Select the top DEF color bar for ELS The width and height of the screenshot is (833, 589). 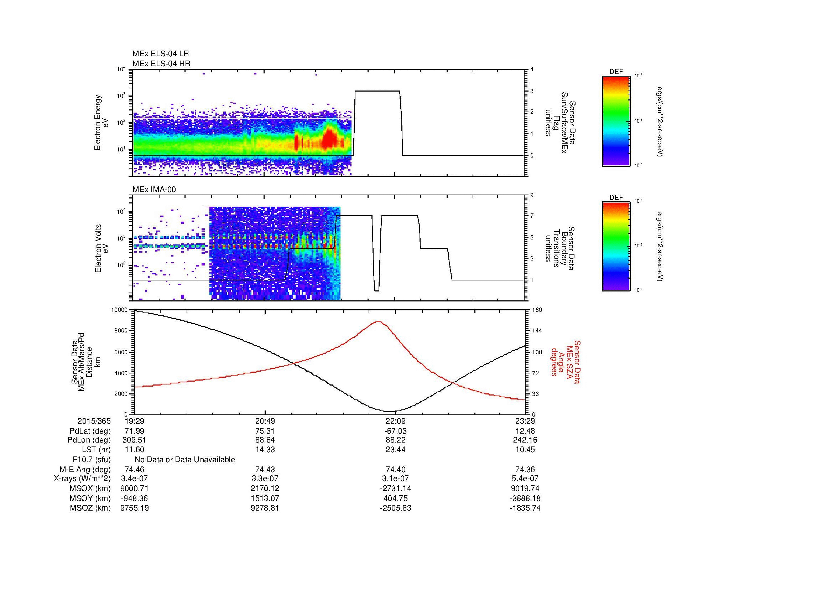(x=616, y=121)
